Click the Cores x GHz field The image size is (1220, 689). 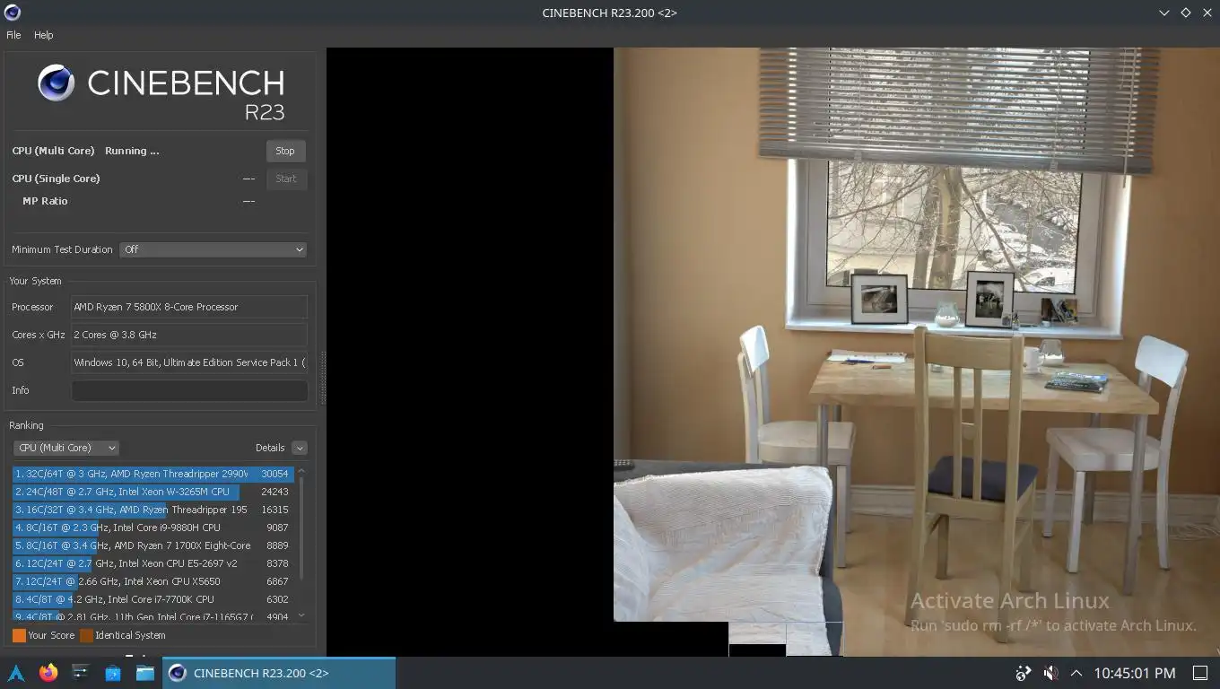pyautogui.click(x=189, y=335)
